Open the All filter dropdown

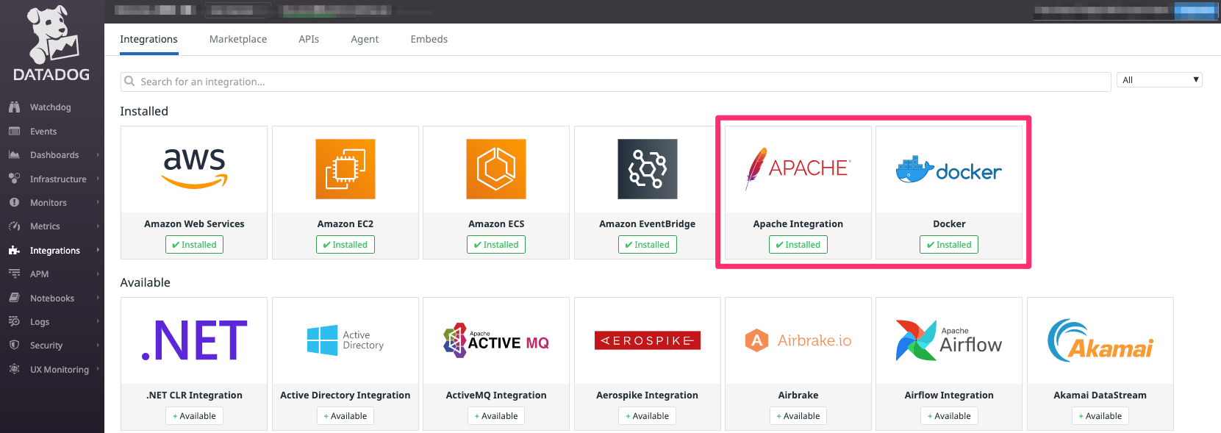click(1160, 80)
